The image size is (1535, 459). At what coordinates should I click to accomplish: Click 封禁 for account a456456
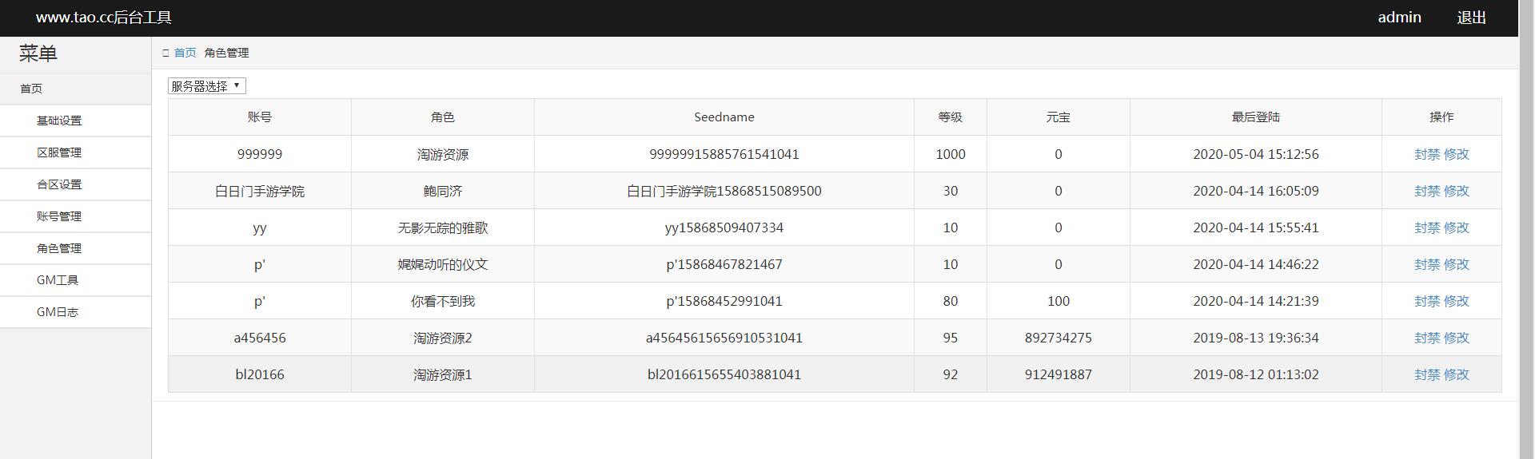tap(1427, 338)
